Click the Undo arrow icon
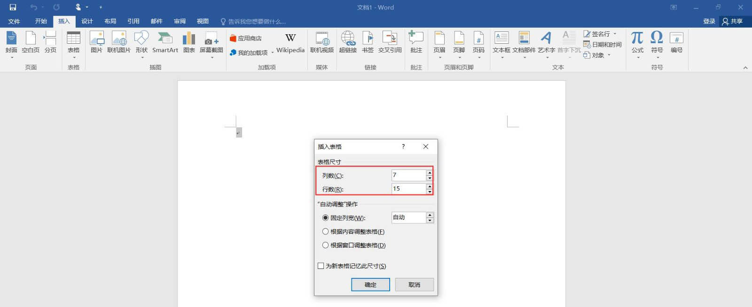 click(33, 7)
